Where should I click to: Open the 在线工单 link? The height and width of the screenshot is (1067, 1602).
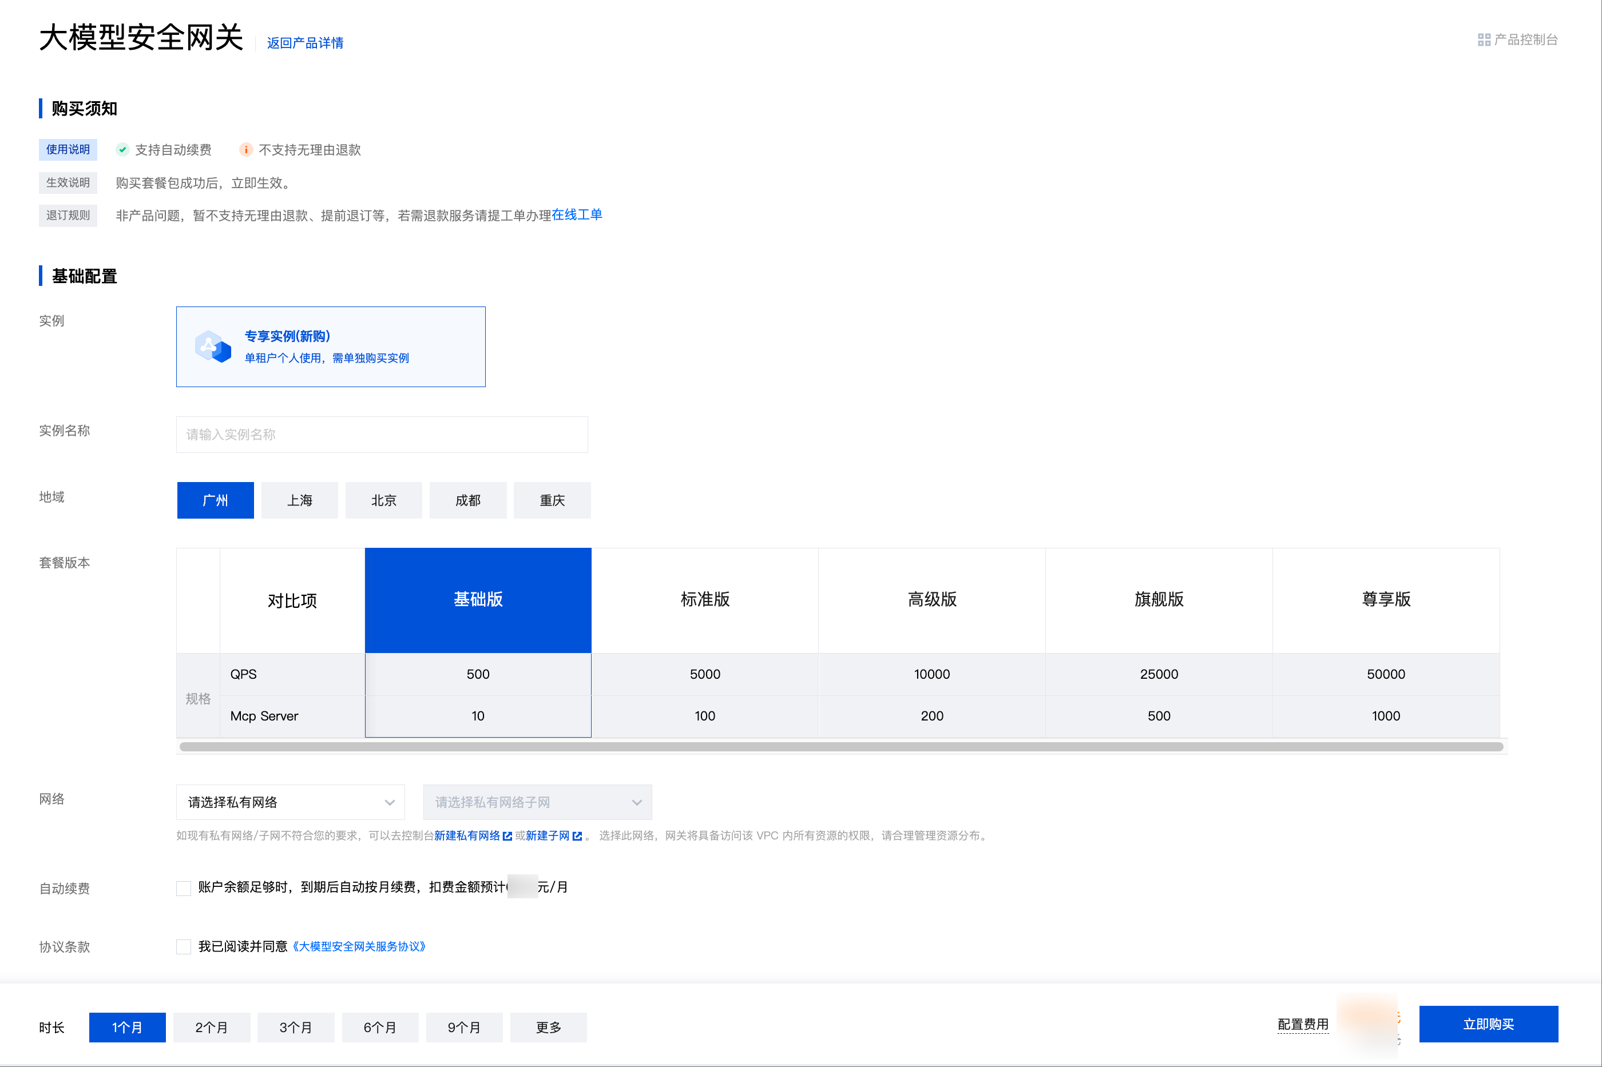point(577,215)
